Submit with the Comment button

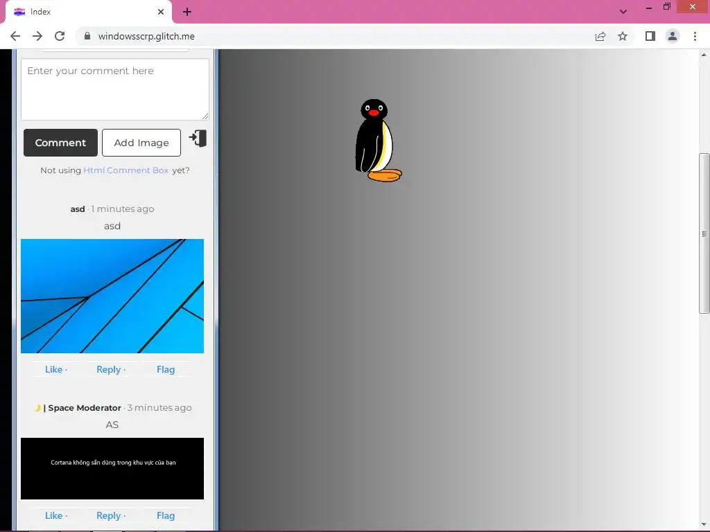coord(61,143)
